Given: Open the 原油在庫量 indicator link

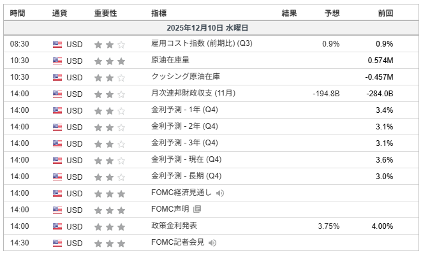Looking at the screenshot, I should click(169, 61).
